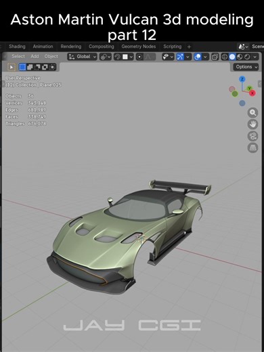Open the Animation workspace tab
Screen dimensions: 264x352
click(43, 47)
